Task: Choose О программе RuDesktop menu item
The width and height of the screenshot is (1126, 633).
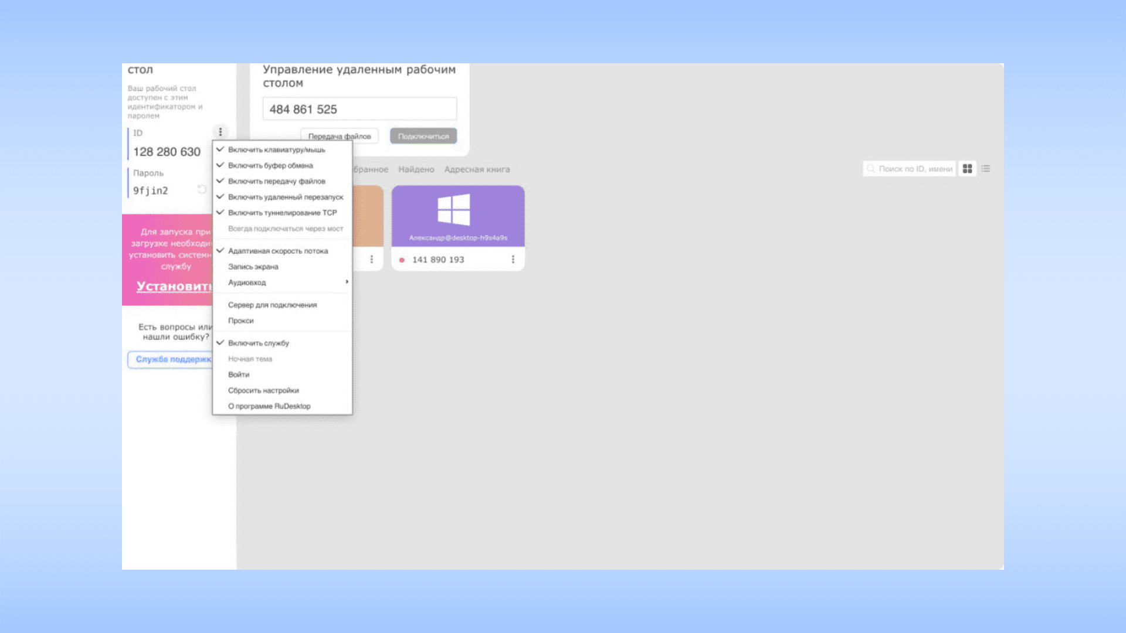Action: (269, 406)
